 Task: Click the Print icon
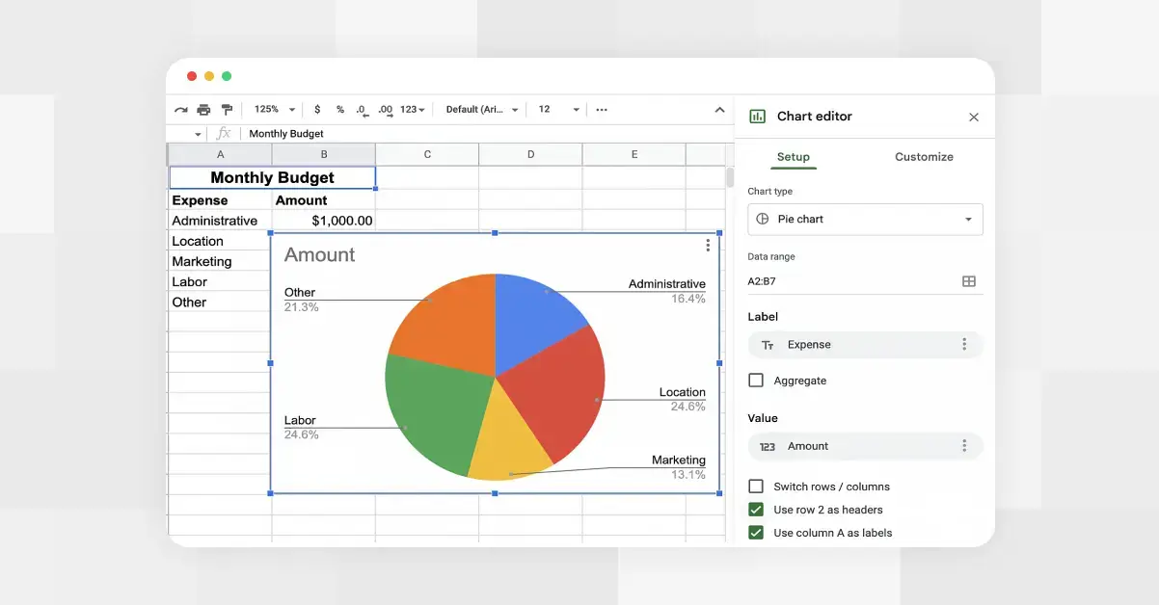(x=203, y=109)
